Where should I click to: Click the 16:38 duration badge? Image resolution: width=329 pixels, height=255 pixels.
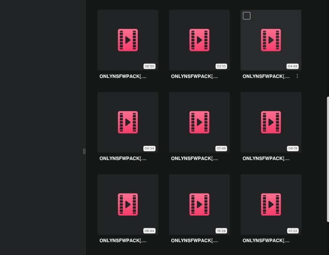coord(221,231)
